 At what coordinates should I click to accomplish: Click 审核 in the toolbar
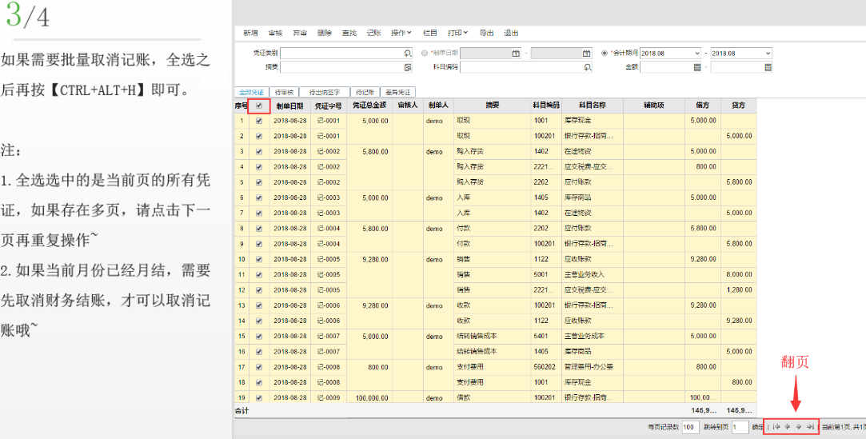pyautogui.click(x=276, y=33)
